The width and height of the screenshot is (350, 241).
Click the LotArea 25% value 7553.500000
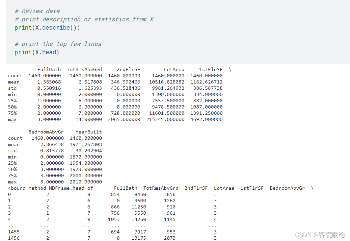click(x=168, y=101)
